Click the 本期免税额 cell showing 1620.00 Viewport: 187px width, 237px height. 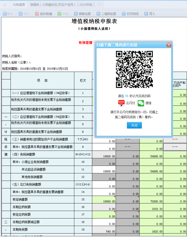tap(151, 230)
